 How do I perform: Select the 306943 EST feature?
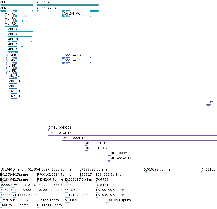pyautogui.click(x=1, y=192)
